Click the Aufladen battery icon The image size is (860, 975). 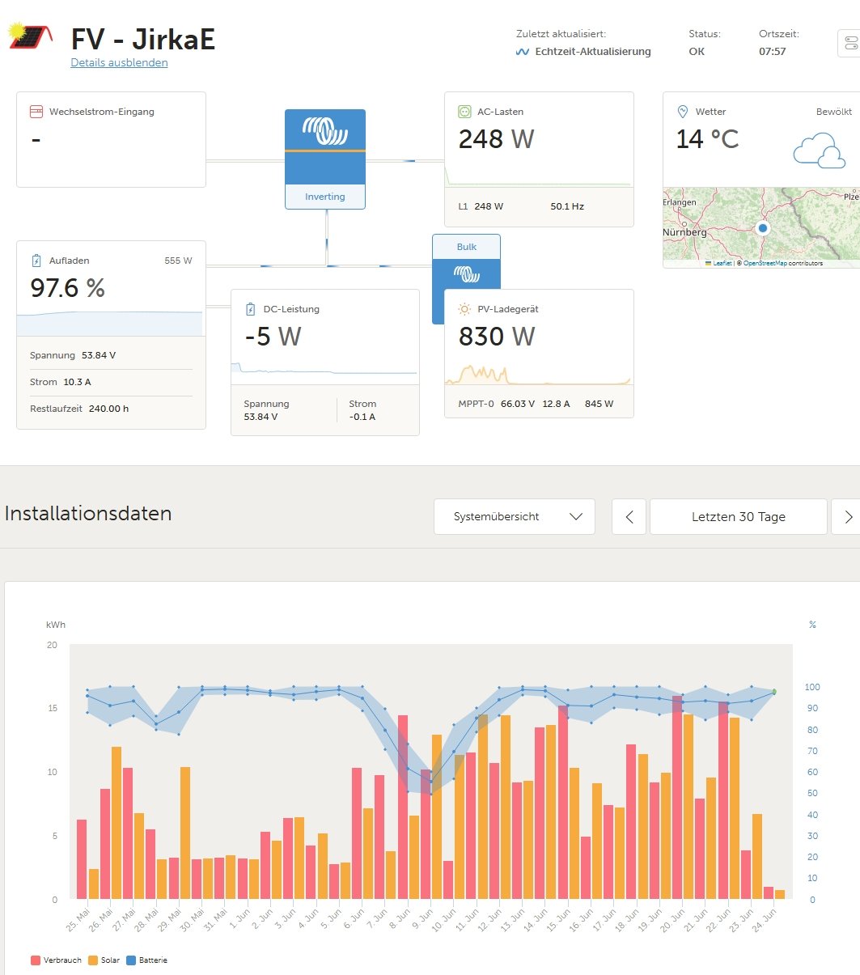(36, 261)
